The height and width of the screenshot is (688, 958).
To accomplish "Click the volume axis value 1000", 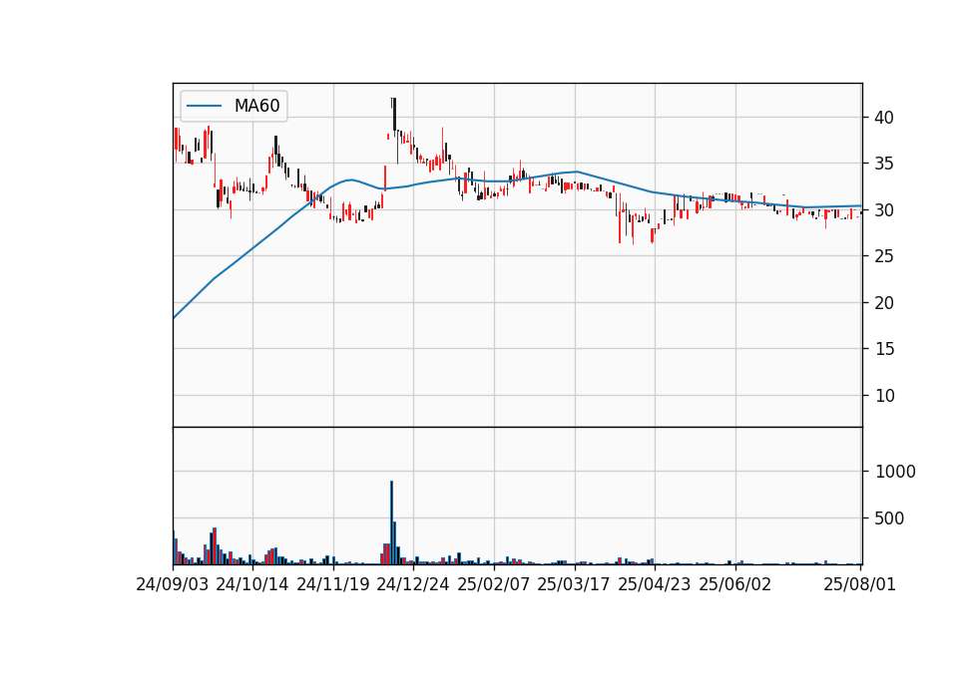I will (x=896, y=472).
